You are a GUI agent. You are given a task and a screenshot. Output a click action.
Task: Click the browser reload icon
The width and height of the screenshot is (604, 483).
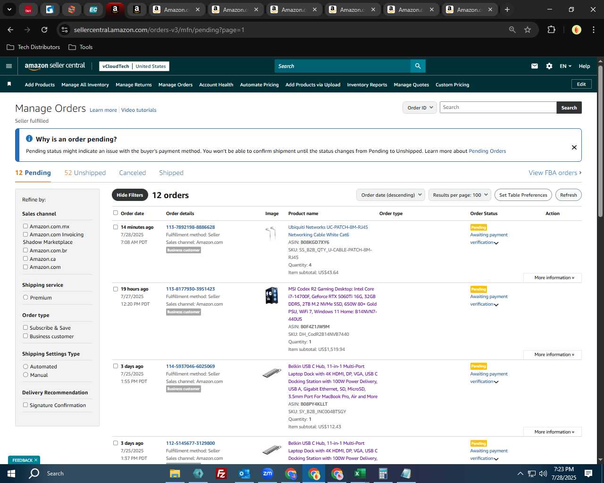[44, 30]
